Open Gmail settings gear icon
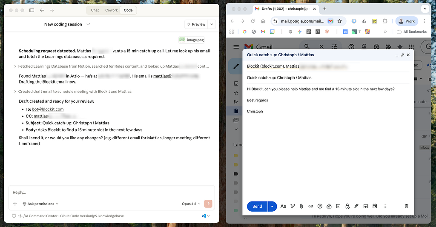The image size is (436, 227). pyautogui.click(x=376, y=47)
